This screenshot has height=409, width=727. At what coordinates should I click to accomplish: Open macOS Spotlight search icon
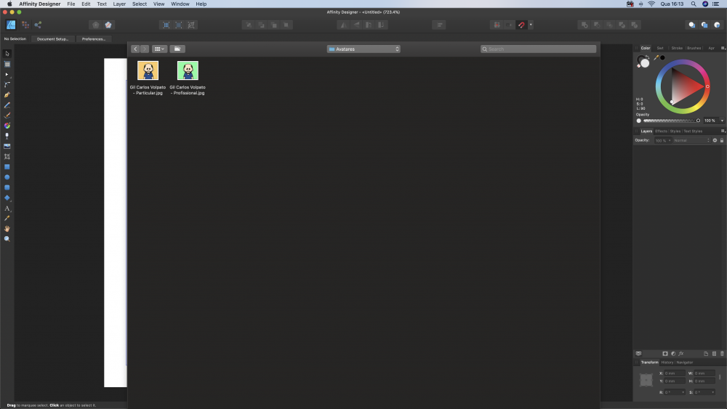tap(694, 4)
